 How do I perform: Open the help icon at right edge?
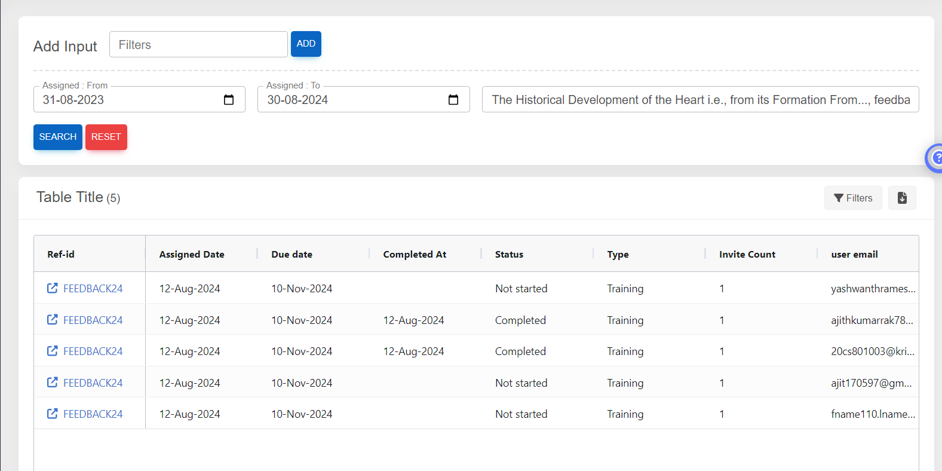pyautogui.click(x=935, y=158)
